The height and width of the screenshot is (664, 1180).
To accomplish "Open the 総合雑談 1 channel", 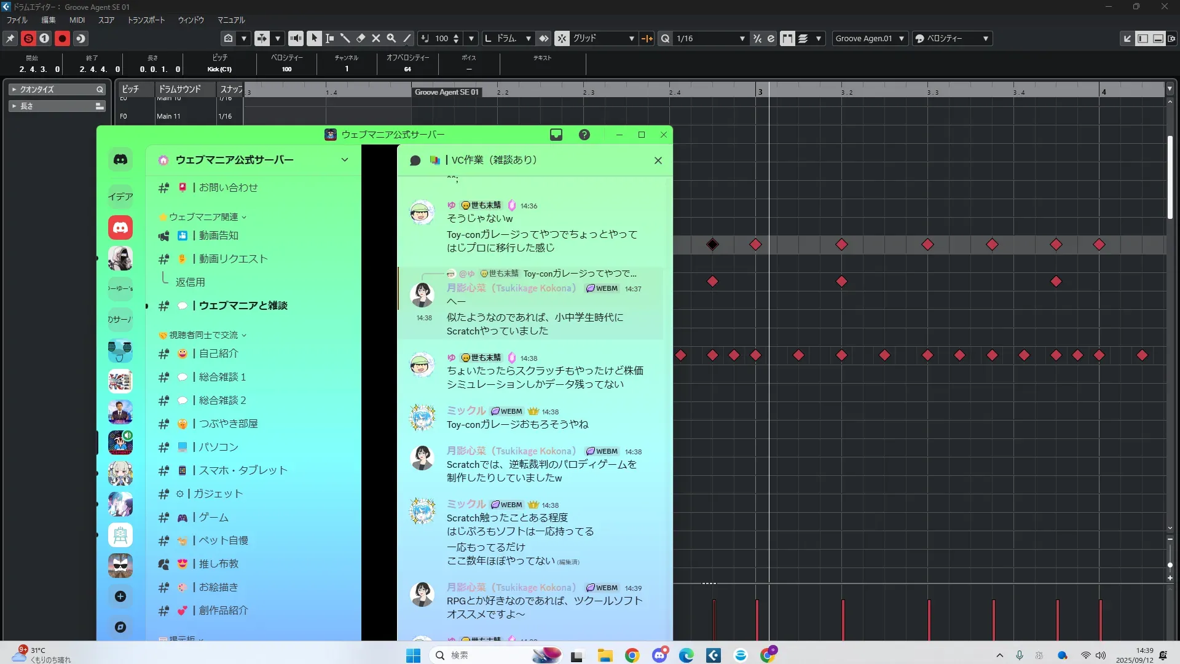I will [222, 377].
